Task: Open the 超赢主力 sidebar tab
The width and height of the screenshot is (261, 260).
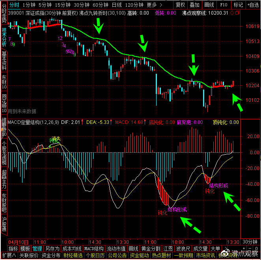Action: tap(4, 179)
